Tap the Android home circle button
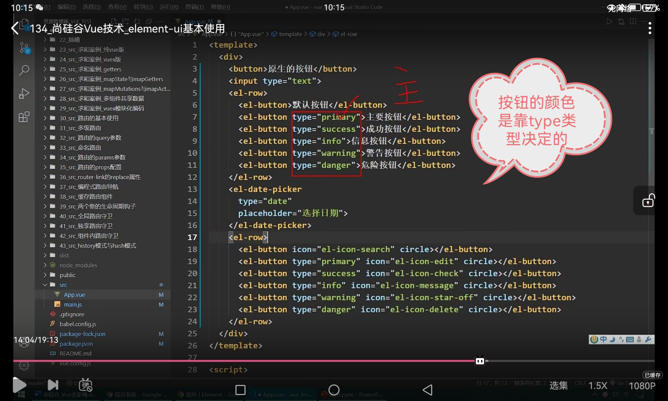 334,390
